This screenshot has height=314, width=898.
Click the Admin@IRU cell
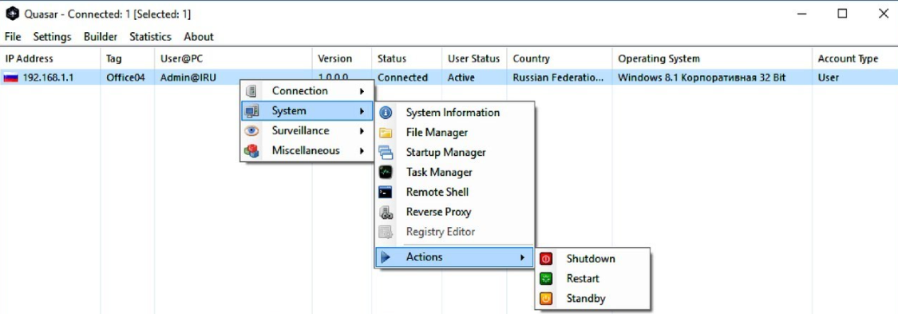click(x=188, y=78)
